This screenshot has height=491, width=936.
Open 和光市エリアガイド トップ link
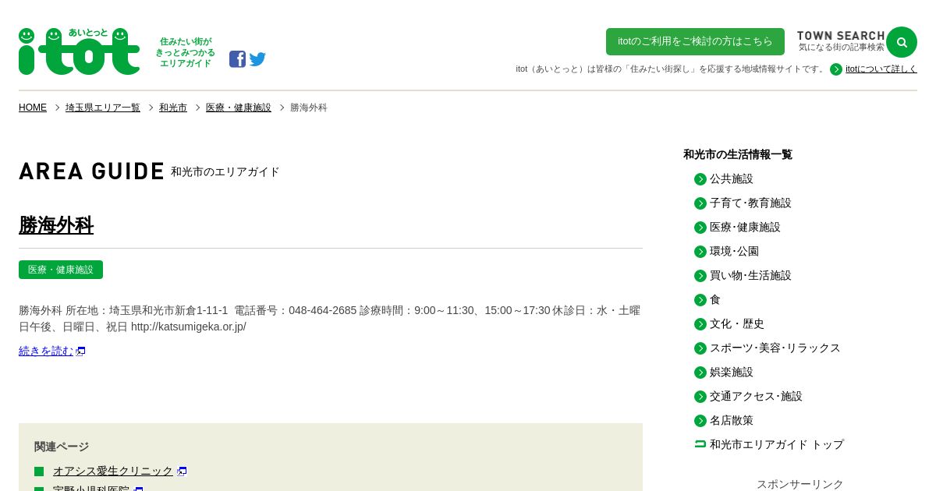(x=777, y=445)
